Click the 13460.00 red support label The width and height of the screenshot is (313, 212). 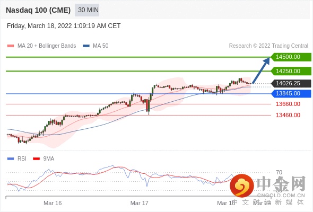coord(288,115)
